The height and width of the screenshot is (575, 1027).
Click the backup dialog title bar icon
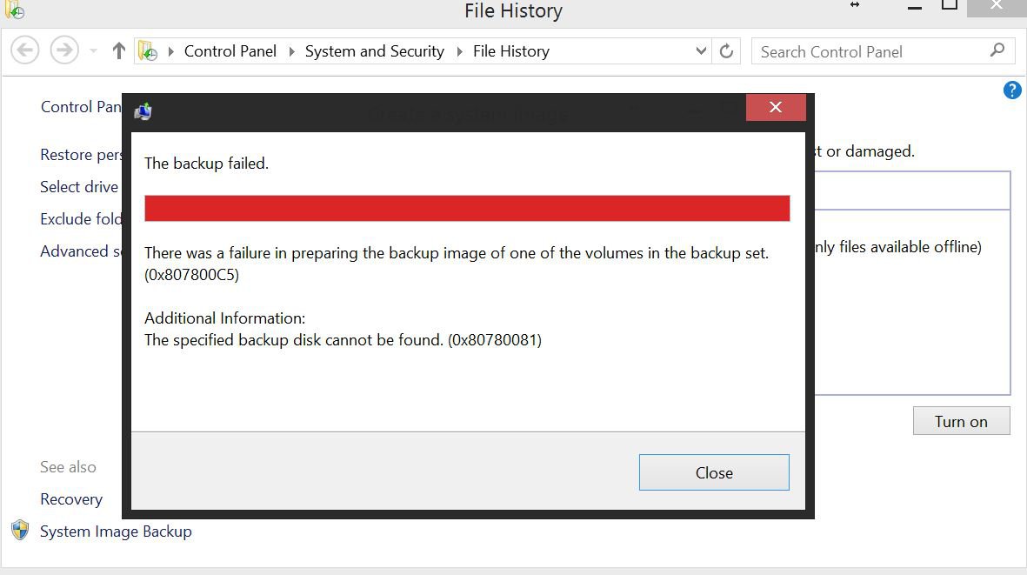pos(143,111)
